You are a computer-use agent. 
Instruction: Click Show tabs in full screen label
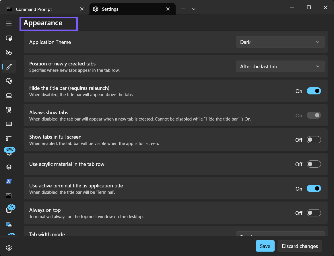pyautogui.click(x=55, y=137)
